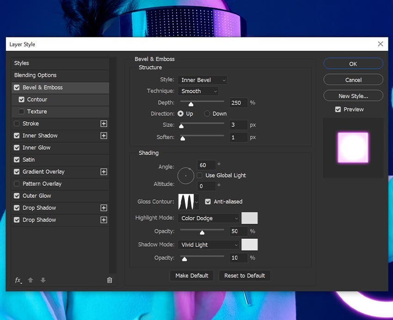Select the Pattern Overlay effect row
The height and width of the screenshot is (320, 393).
coord(60,184)
